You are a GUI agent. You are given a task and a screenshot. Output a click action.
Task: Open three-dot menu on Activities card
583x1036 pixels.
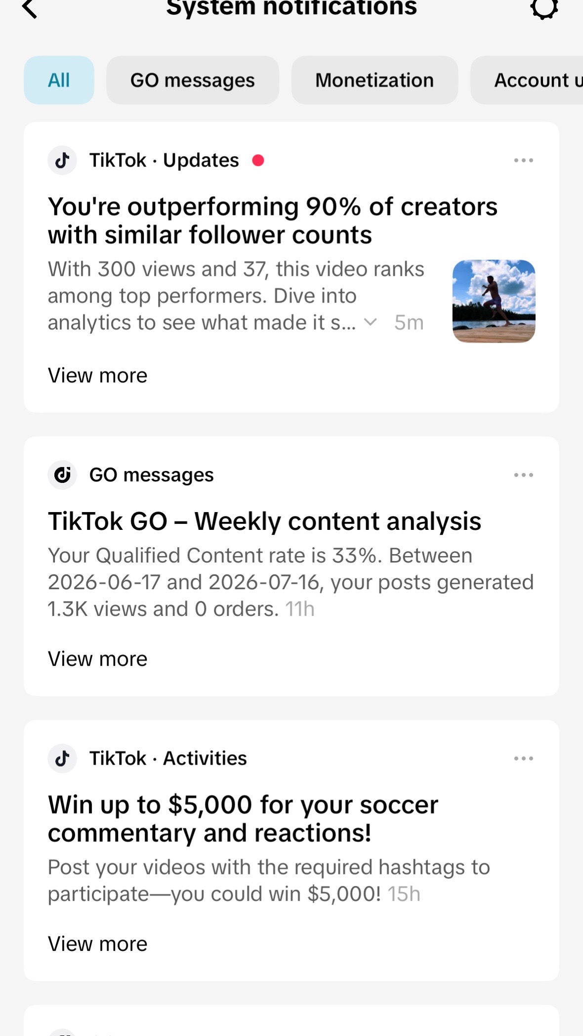[524, 758]
